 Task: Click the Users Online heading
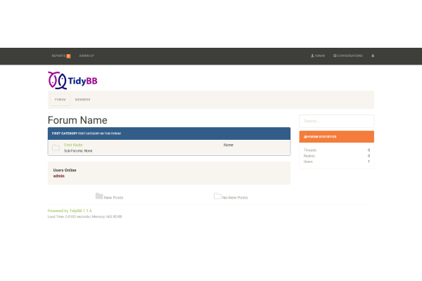coord(65,170)
